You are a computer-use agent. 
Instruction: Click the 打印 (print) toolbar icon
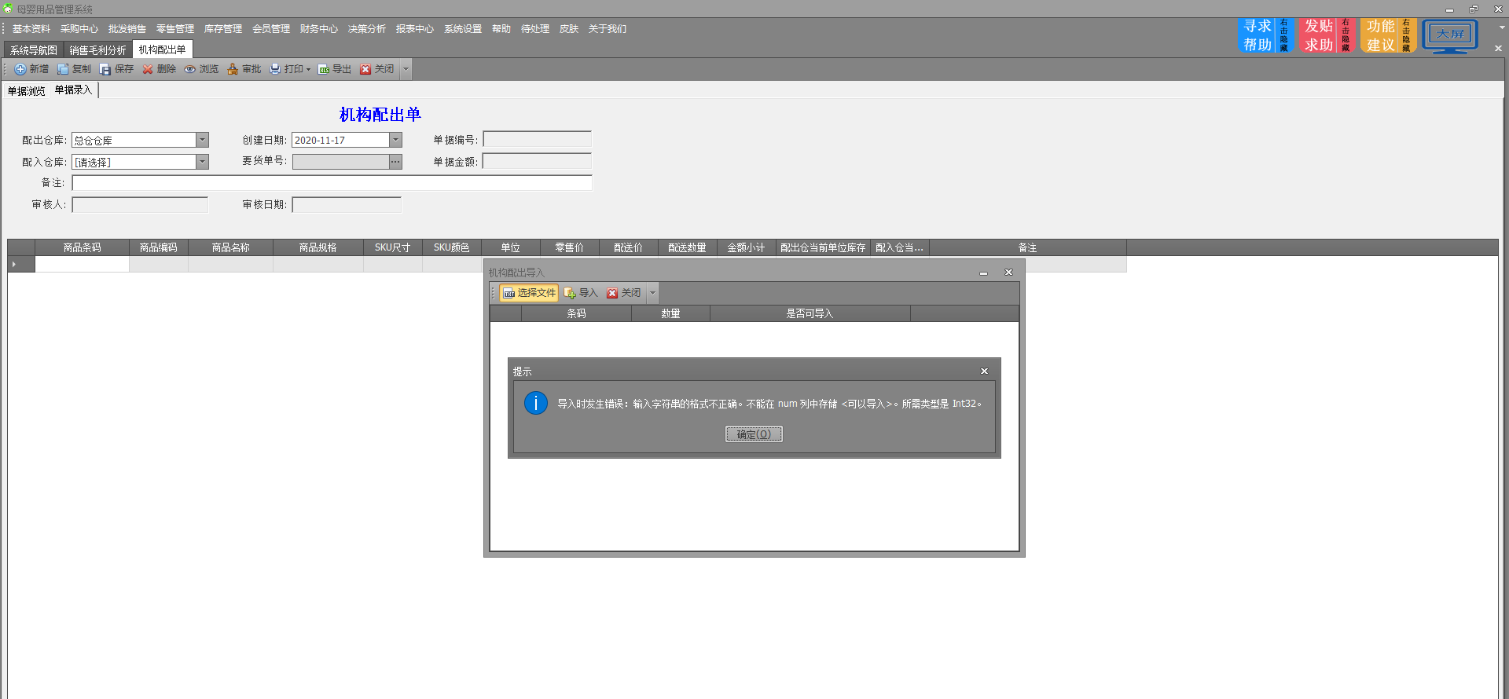[275, 69]
